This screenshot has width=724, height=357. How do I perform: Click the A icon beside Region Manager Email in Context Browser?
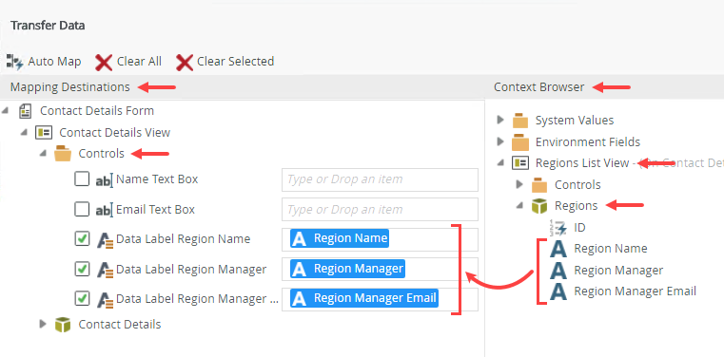pos(558,291)
